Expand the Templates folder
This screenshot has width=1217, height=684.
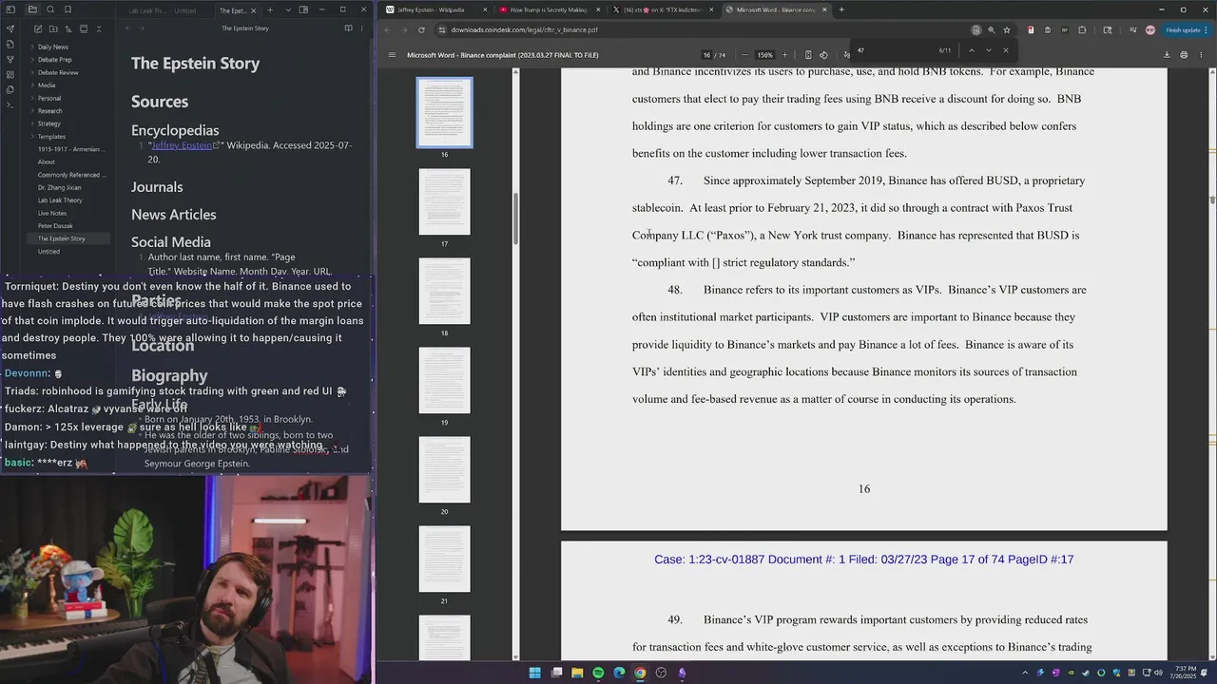pyautogui.click(x=32, y=137)
